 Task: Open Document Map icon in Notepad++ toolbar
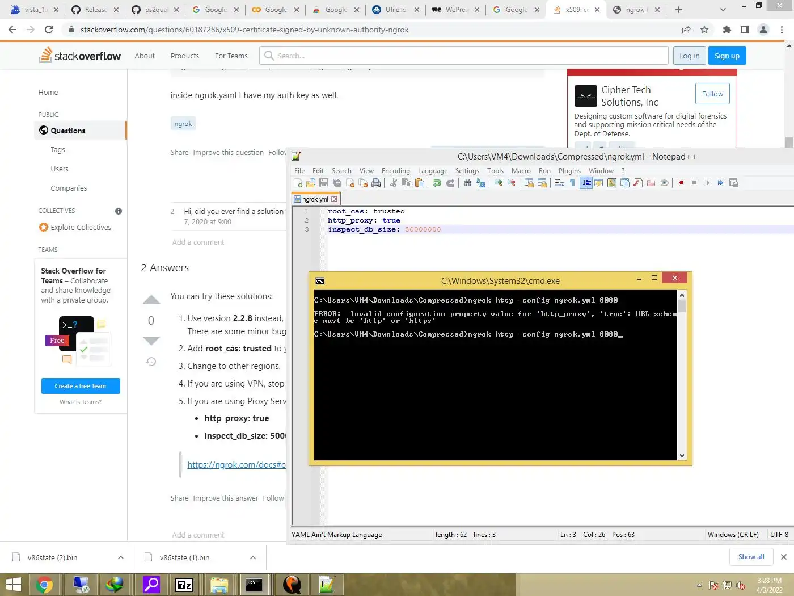click(x=612, y=183)
